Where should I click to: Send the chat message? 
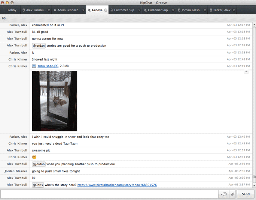(x=246, y=194)
